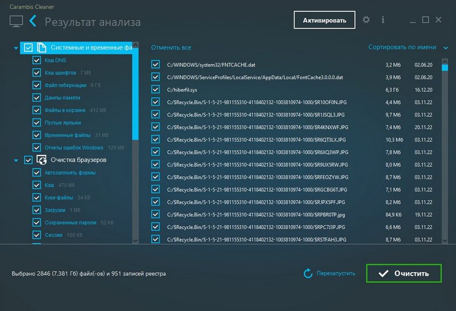Click the Очистить button
Viewport: 456px width, 311px height.
coord(404,273)
